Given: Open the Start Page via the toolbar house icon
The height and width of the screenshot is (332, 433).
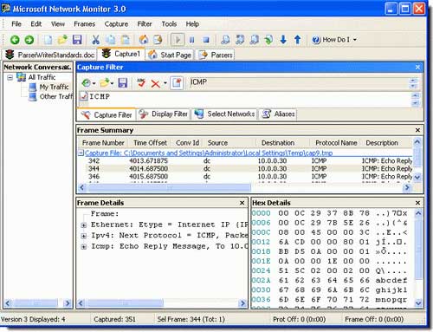Looking at the screenshot, I should click(x=144, y=40).
